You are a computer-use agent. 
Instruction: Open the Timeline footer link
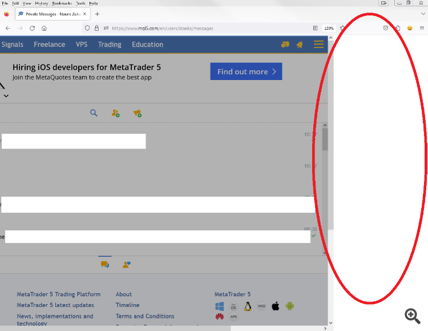127,305
